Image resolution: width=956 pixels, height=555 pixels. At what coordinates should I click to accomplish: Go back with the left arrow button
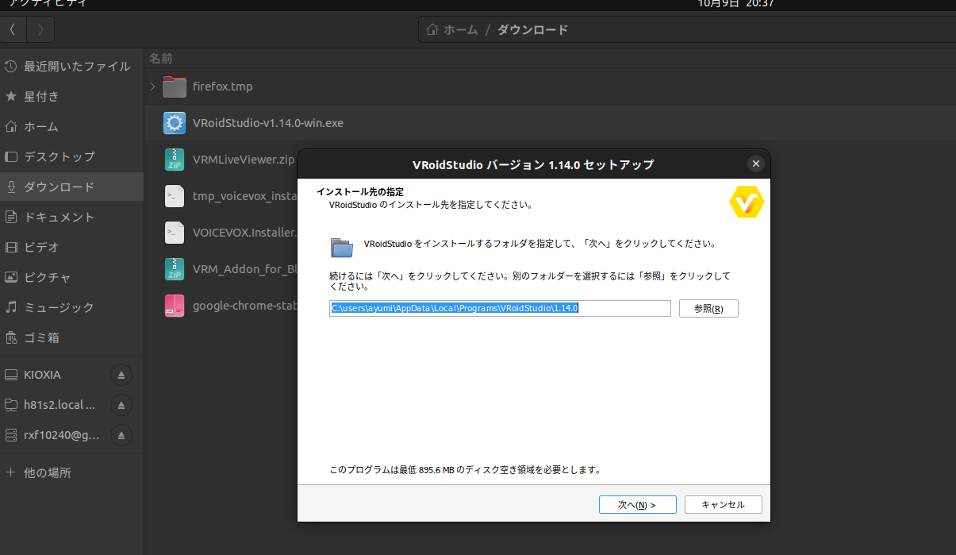[x=13, y=30]
